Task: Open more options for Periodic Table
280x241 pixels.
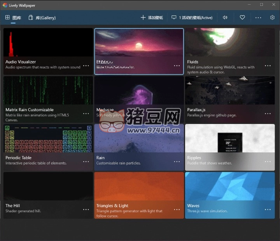Action: 86,162
